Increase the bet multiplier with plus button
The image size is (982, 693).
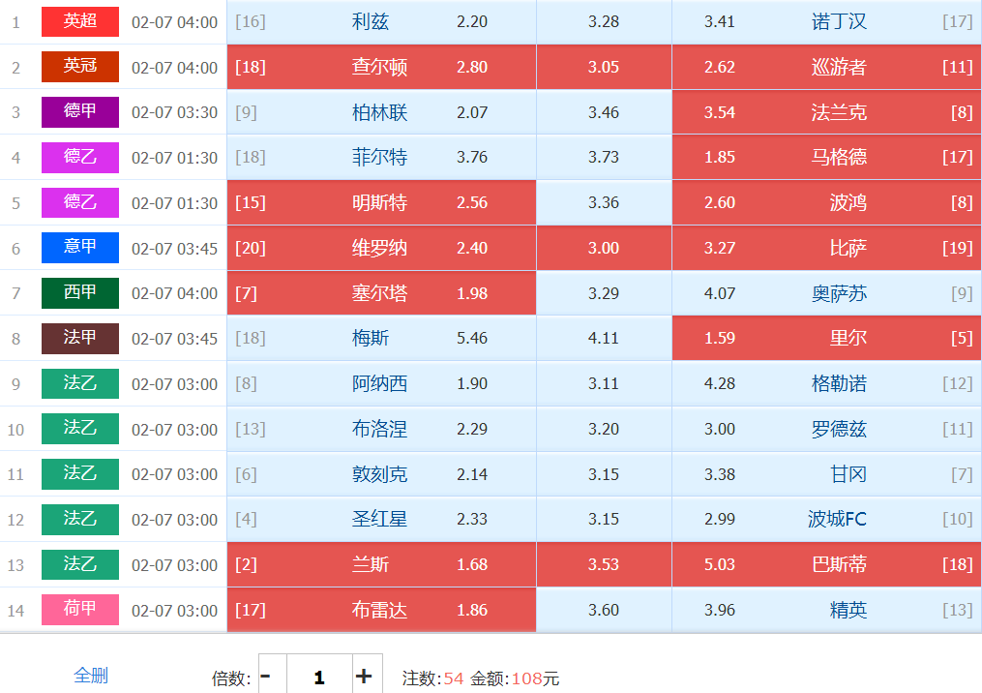(364, 676)
